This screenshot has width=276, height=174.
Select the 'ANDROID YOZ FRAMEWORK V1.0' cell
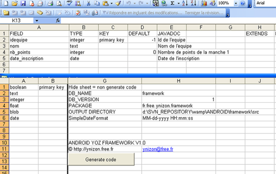tap(105, 143)
